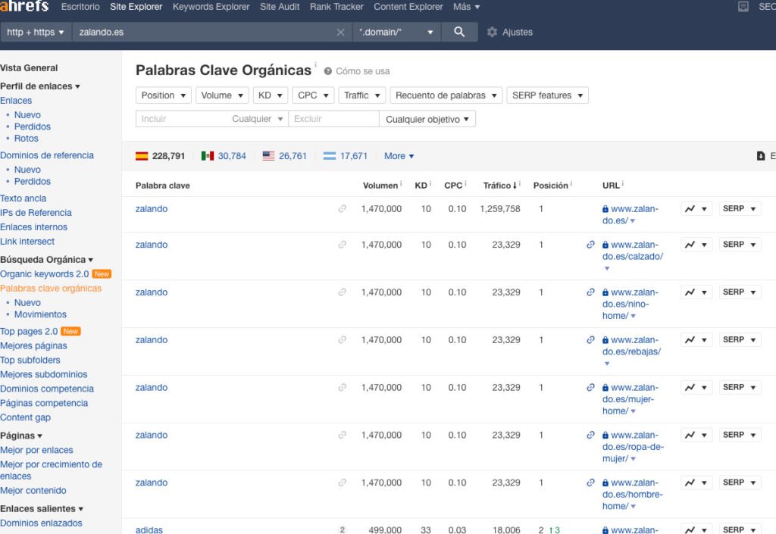Open Content Explorer
The height and width of the screenshot is (534, 776).
click(408, 7)
